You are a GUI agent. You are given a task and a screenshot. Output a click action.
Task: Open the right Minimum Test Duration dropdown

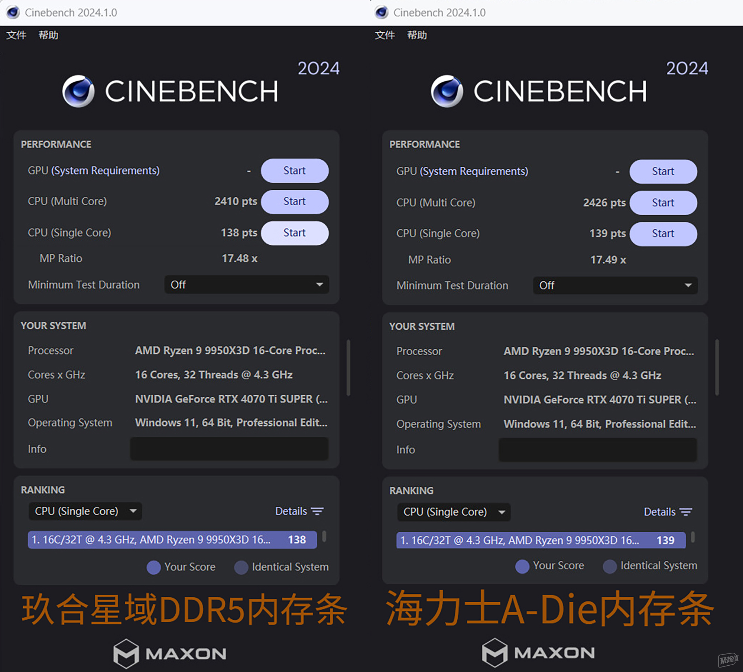(615, 286)
